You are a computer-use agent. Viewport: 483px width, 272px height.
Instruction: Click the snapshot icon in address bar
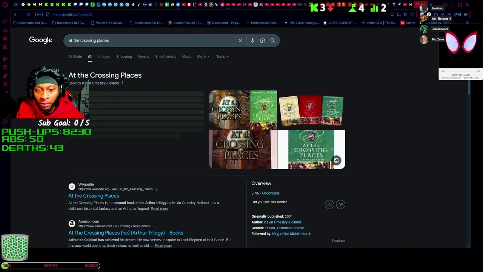coord(399,14)
